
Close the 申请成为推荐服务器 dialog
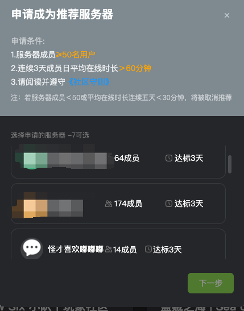pos(227,15)
